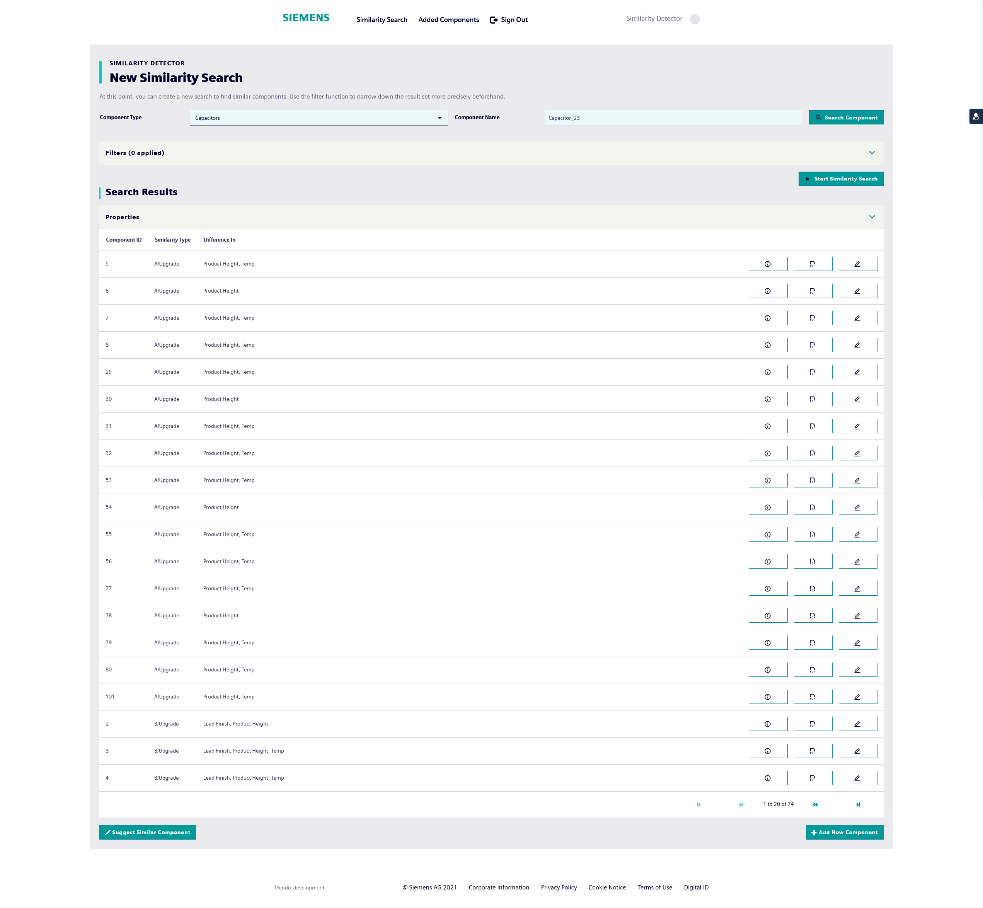Open PDF for B/Upgrade component 2
The width and height of the screenshot is (983, 908).
click(813, 723)
